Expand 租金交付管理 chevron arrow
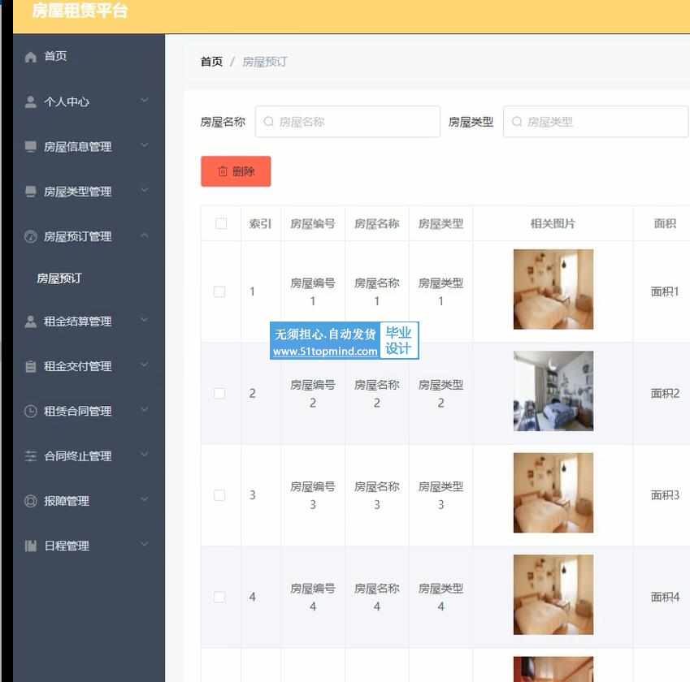 tap(145, 365)
